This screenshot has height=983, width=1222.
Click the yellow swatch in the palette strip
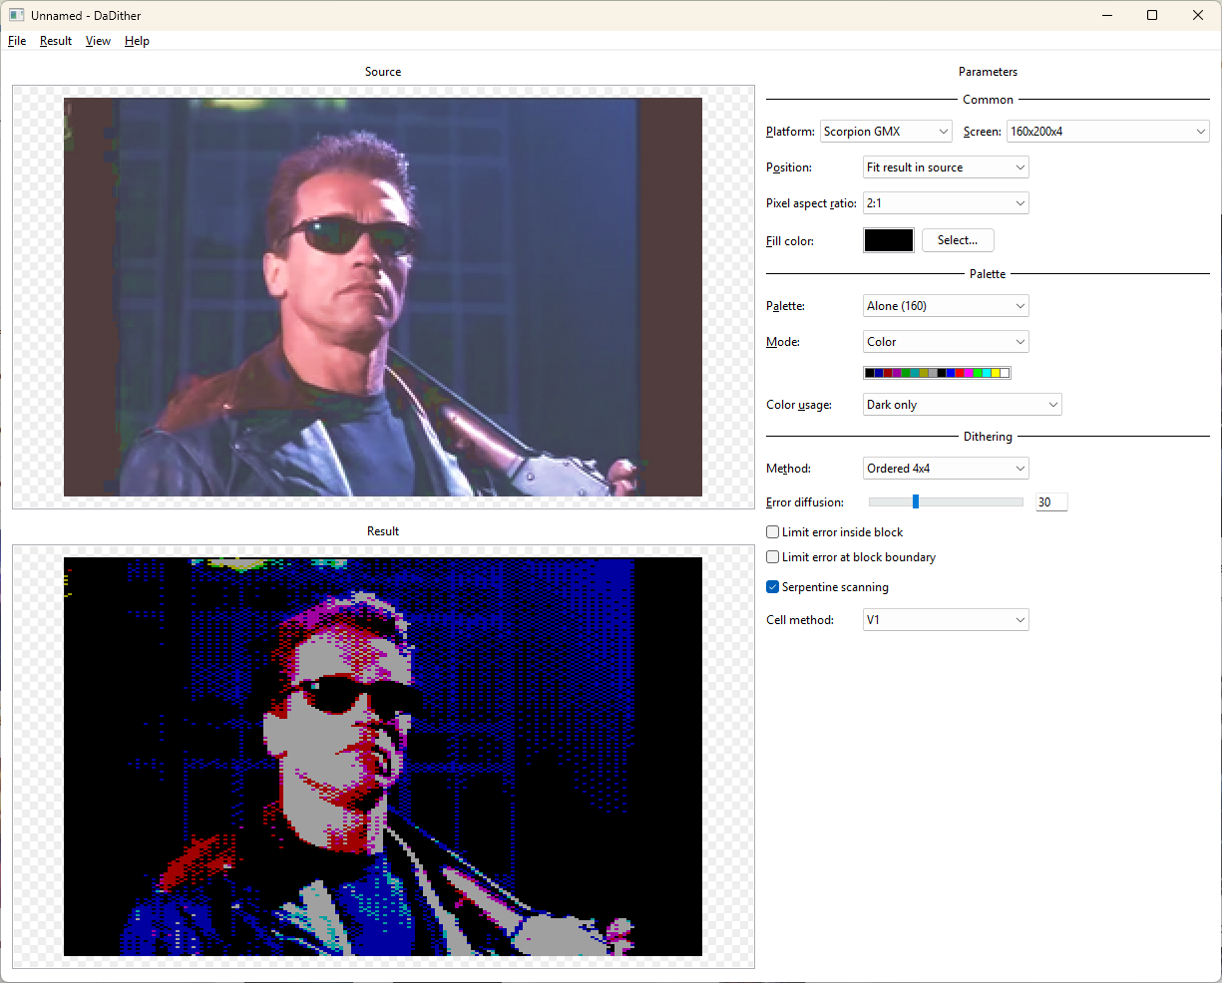pyautogui.click(x=996, y=373)
